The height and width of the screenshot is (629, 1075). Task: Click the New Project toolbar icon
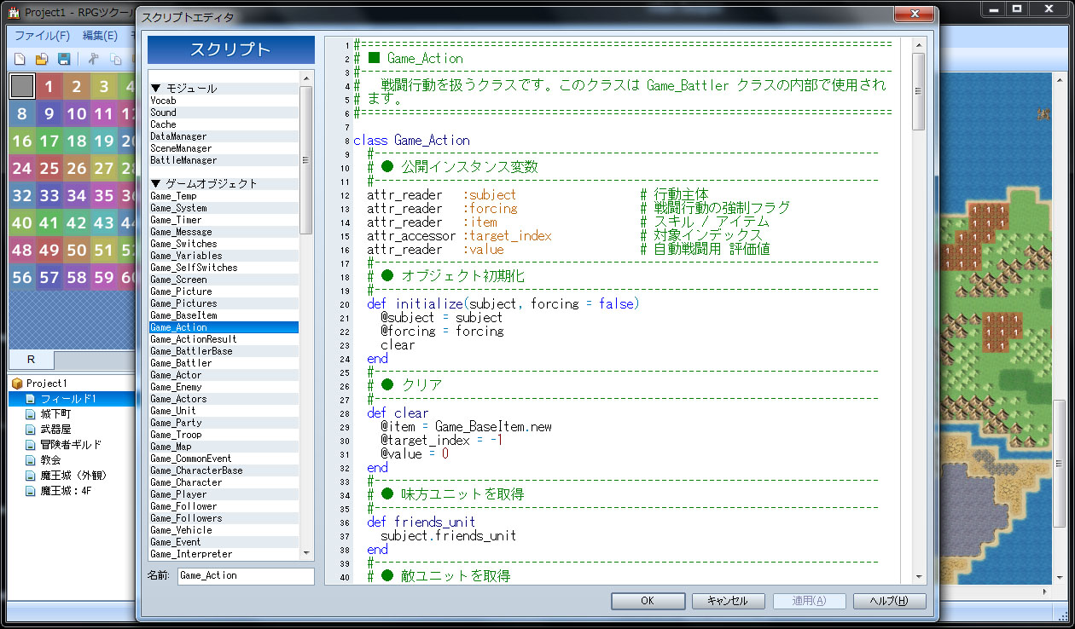20,59
